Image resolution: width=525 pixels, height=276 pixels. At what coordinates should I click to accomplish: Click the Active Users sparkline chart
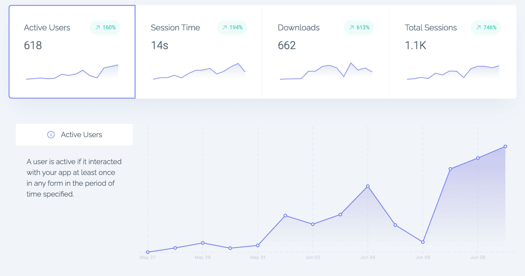(x=72, y=72)
